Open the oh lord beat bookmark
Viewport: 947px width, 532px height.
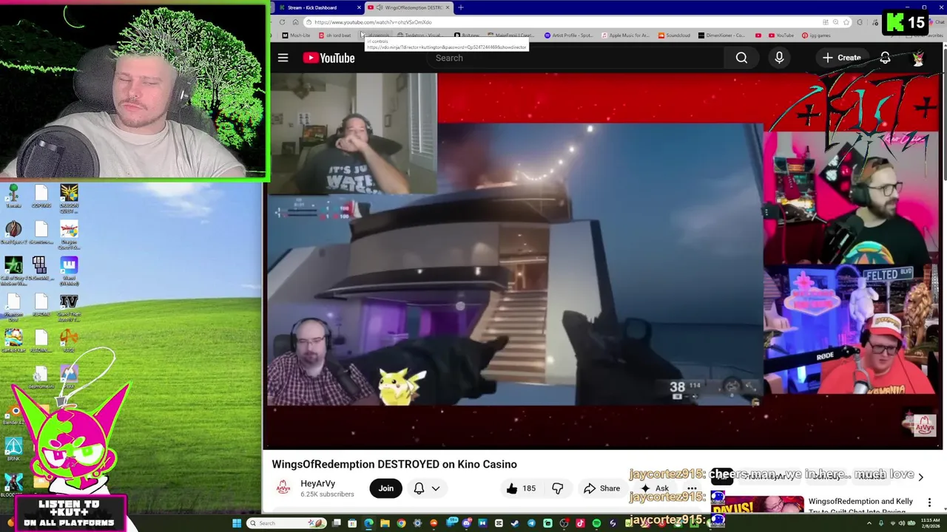pyautogui.click(x=335, y=35)
